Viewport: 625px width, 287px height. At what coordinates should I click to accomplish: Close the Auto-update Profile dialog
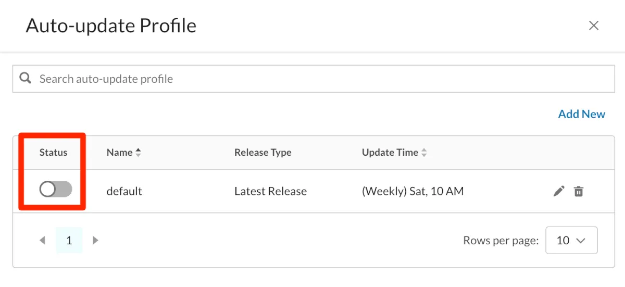coord(593,26)
